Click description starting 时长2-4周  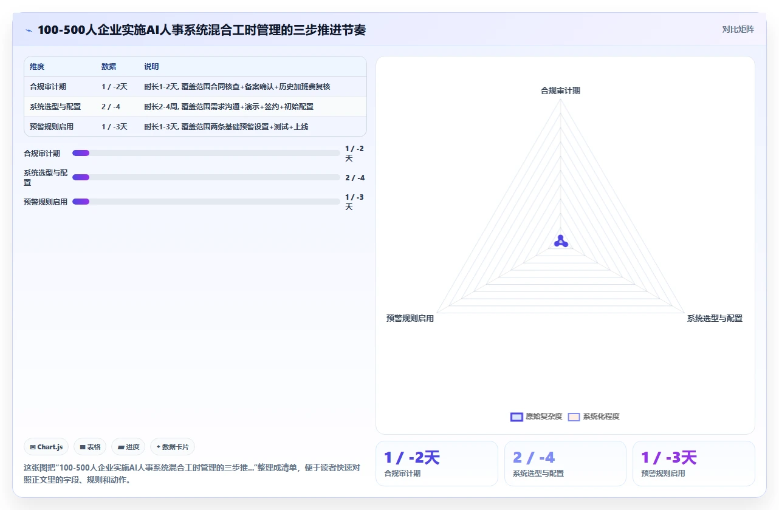(229, 107)
